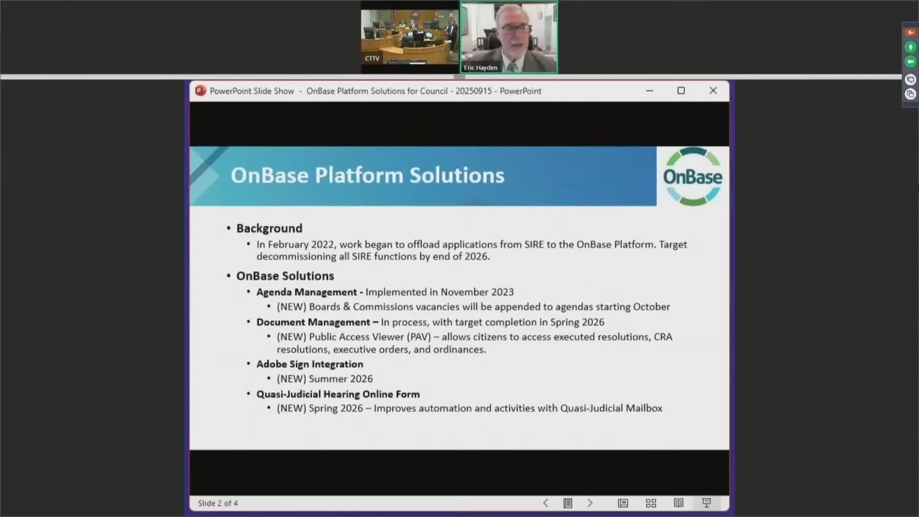Switch to Normal view icon
The height and width of the screenshot is (517, 919).
click(x=623, y=503)
